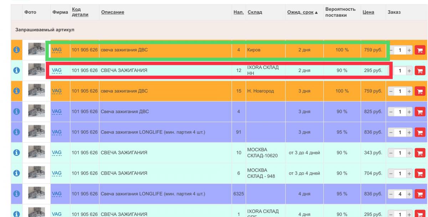Click quantity field in МОСКВА СКЛАД-10620 row
This screenshot has width=428, height=217.
tap(401, 153)
